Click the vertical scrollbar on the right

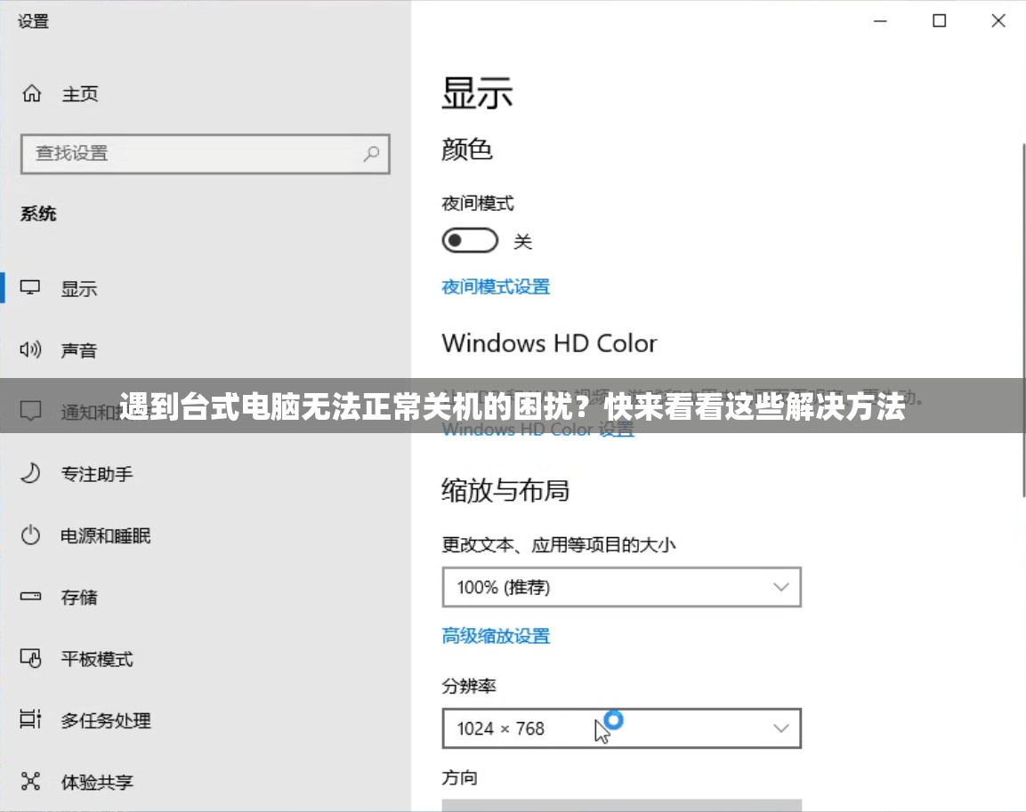click(x=1022, y=319)
